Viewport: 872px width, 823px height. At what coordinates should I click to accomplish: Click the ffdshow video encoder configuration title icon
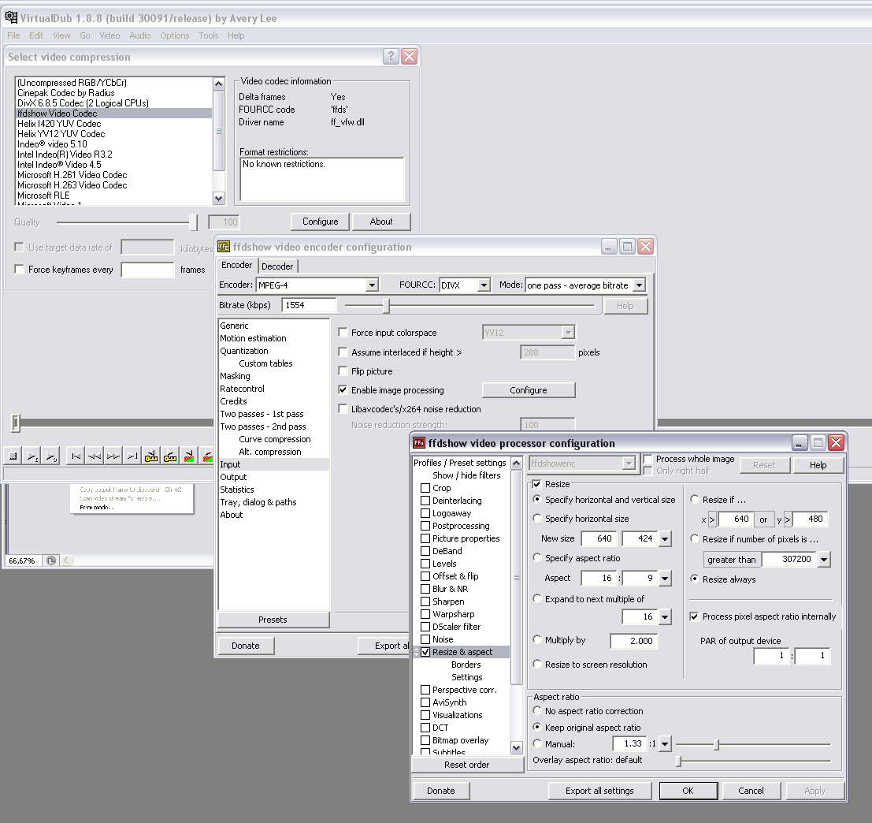tap(224, 247)
